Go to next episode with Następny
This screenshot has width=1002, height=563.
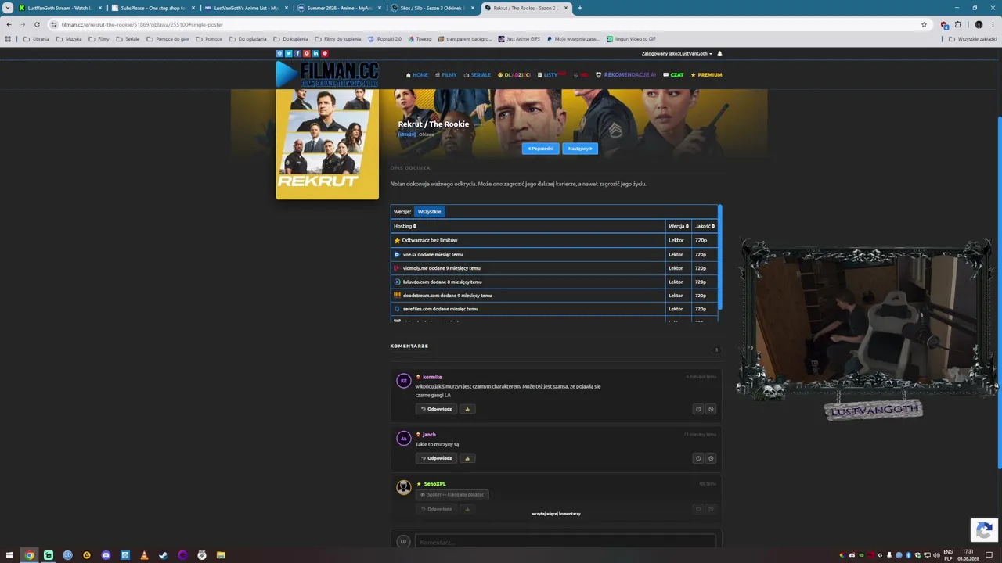coord(580,149)
